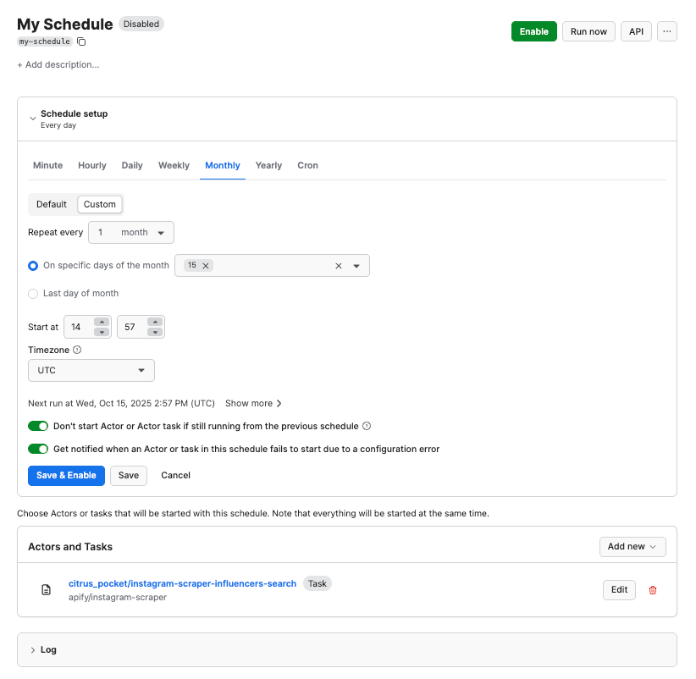The width and height of the screenshot is (696, 679).
Task: Clear all selected days of the month
Action: click(x=339, y=266)
